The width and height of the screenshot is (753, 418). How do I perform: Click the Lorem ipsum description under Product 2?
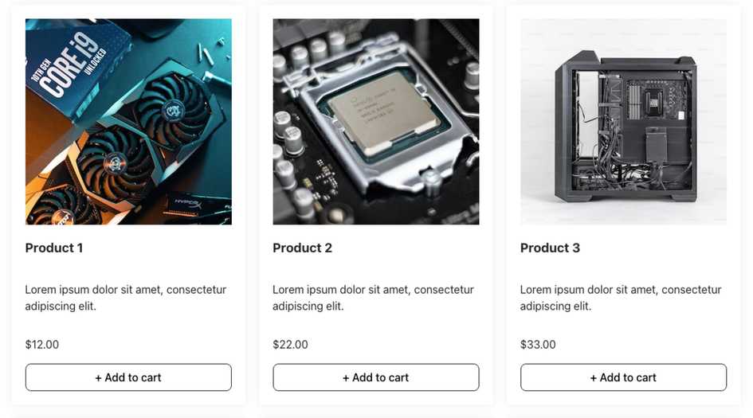(x=373, y=298)
